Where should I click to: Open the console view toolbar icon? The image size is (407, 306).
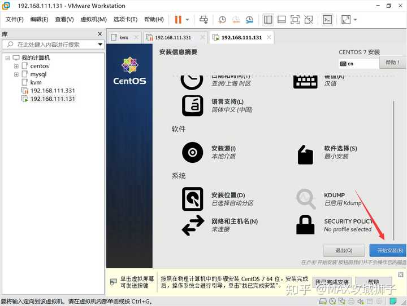(327, 20)
